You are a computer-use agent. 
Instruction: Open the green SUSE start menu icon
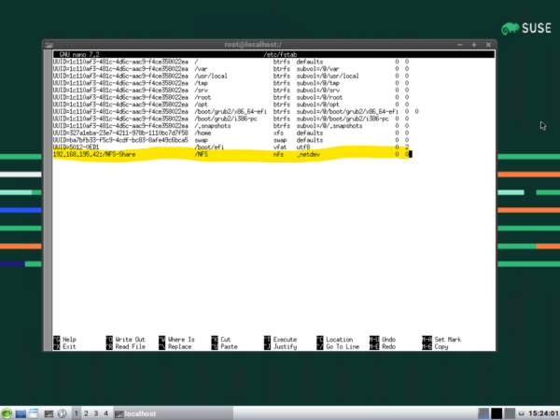pos(7,413)
